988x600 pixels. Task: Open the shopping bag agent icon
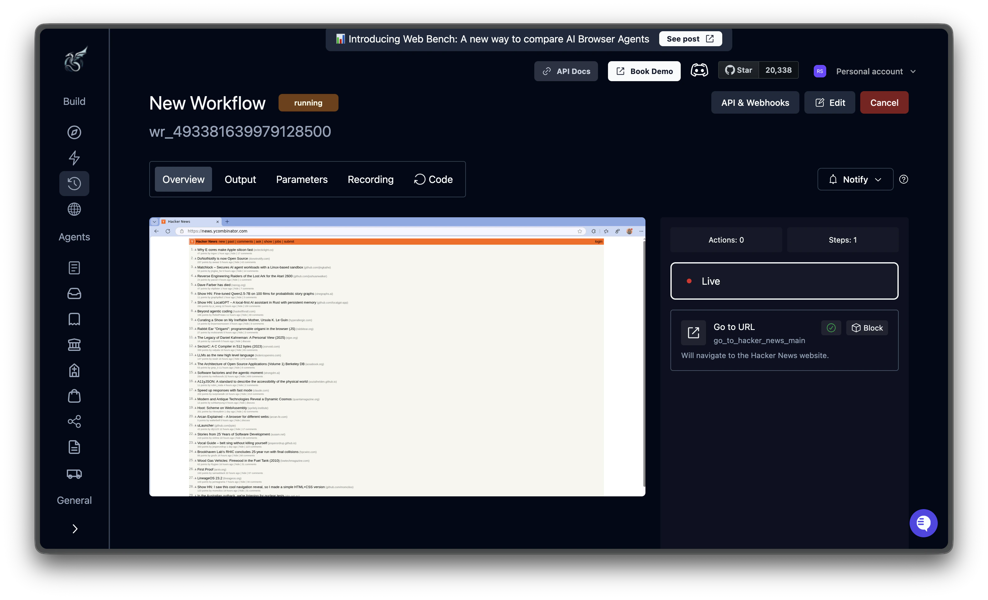pyautogui.click(x=74, y=396)
